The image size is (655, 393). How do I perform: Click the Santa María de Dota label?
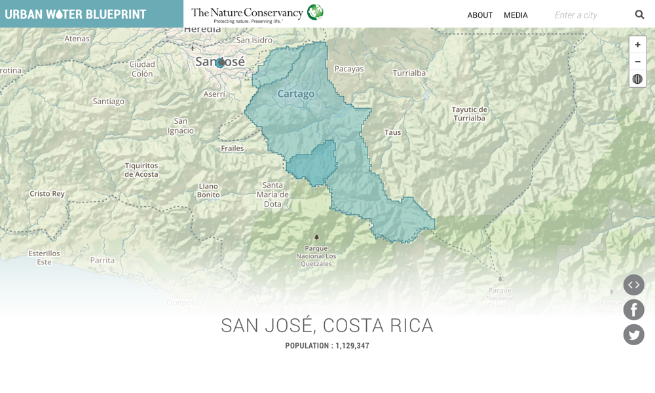coord(272,194)
